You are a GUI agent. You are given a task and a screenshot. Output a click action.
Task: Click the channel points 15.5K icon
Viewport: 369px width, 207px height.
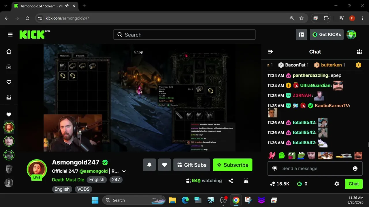click(272, 184)
